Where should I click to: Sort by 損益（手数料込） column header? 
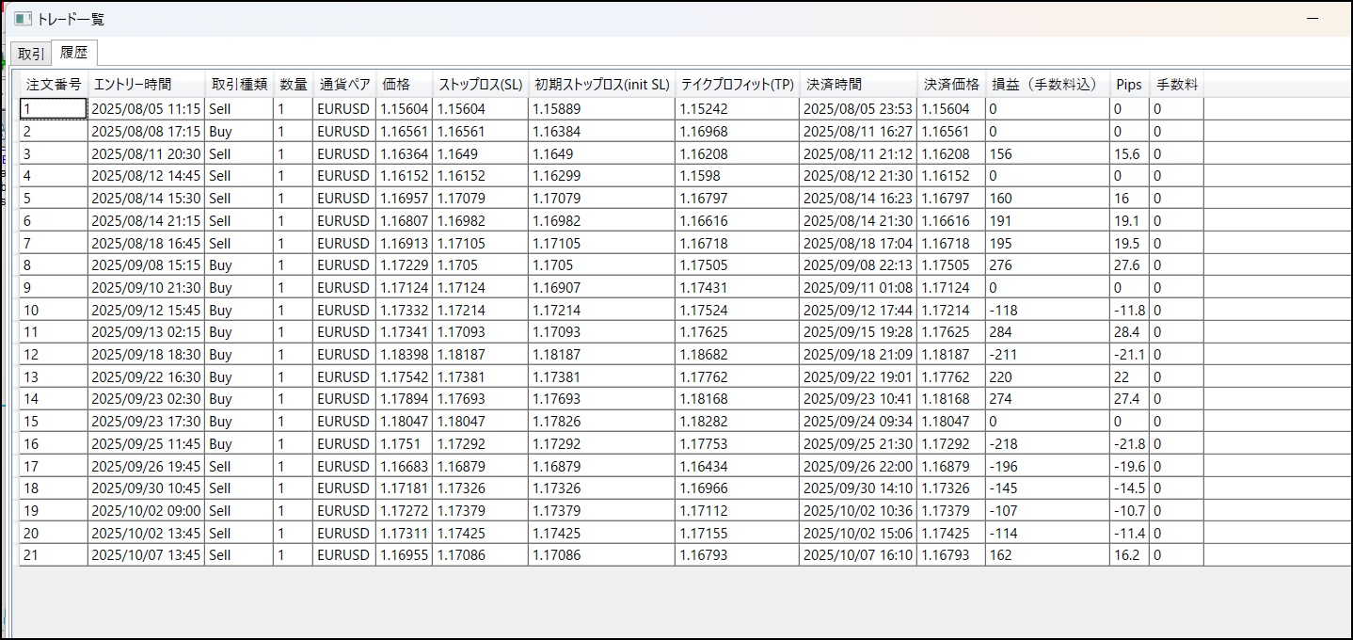1045,85
